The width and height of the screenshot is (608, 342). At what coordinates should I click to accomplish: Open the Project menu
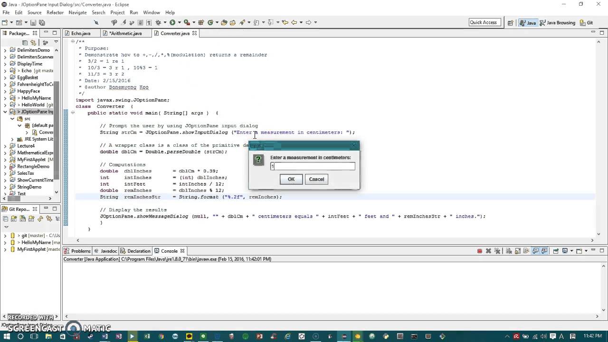[x=117, y=12]
